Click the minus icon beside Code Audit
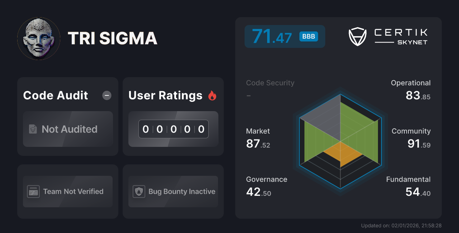Screen dimensions: 459x233 coord(107,95)
